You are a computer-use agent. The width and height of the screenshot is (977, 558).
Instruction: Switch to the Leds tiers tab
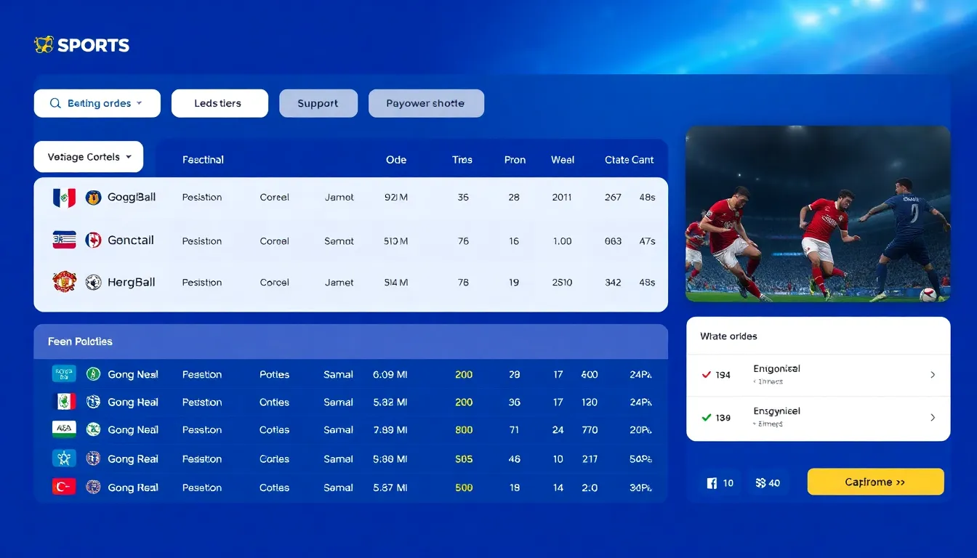219,103
